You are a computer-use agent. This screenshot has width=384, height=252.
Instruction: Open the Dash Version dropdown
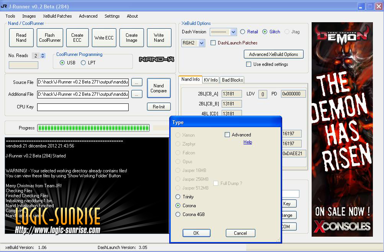[x=234, y=32]
